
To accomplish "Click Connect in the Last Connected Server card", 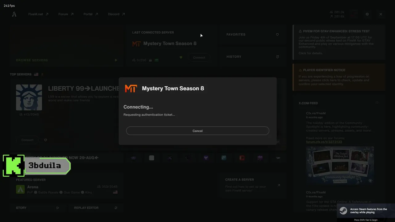I will pos(199,58).
